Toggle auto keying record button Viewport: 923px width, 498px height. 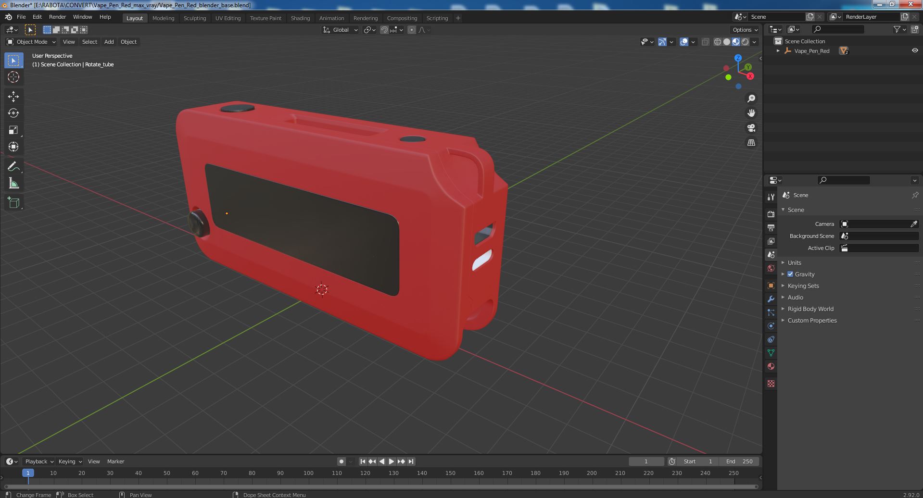click(341, 461)
